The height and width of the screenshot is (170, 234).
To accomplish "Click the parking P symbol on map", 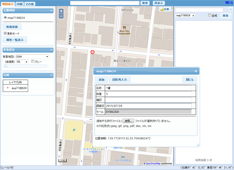I will [x=74, y=130].
